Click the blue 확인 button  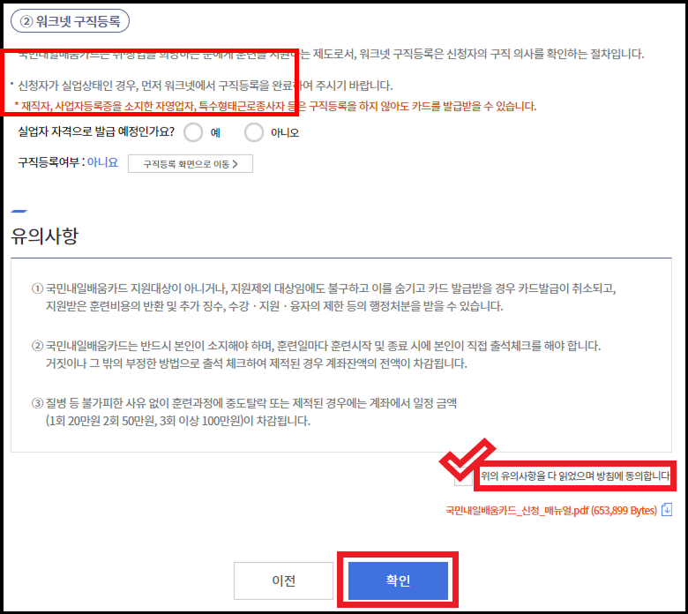tap(398, 580)
